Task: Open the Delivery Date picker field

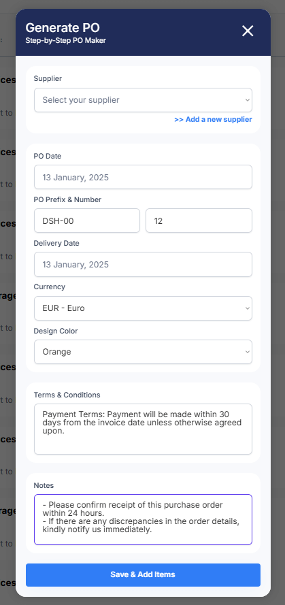Action: (x=143, y=265)
